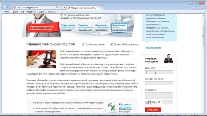Click the site favicon in the address bar
The image size is (207, 116).
pos(15,7)
